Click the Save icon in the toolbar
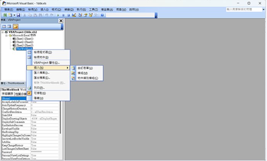 (x=19, y=15)
